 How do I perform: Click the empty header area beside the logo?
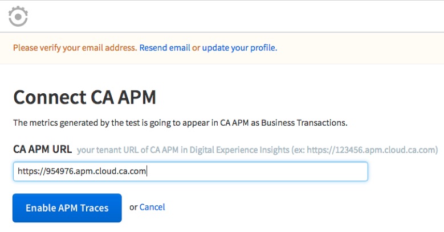[235, 16]
